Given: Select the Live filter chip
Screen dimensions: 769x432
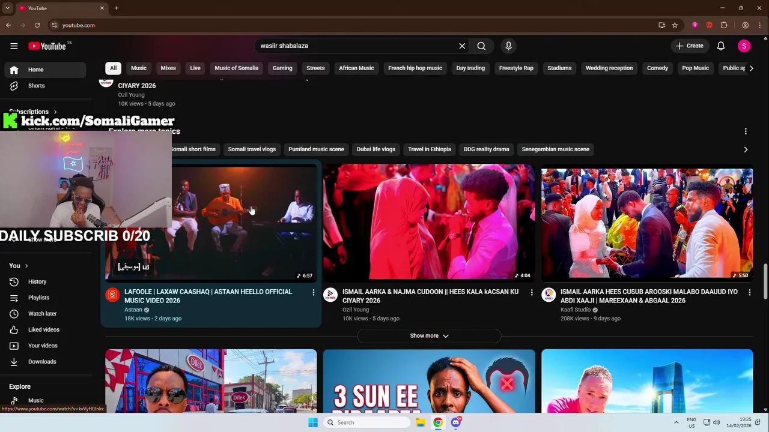Looking at the screenshot, I should pyautogui.click(x=195, y=68).
